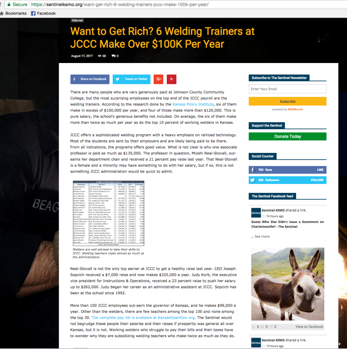
Task: Click the green Donate Today button
Action: 287,136
